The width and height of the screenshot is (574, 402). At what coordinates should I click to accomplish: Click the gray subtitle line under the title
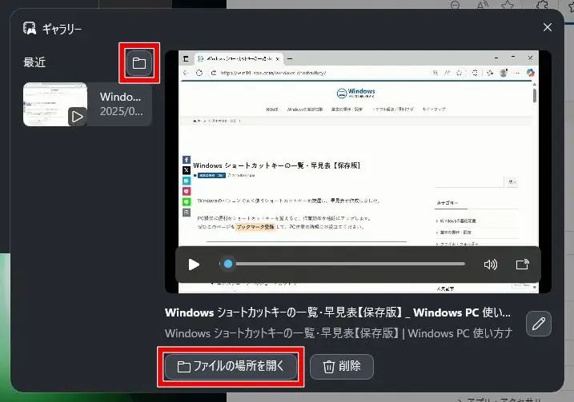tap(339, 333)
